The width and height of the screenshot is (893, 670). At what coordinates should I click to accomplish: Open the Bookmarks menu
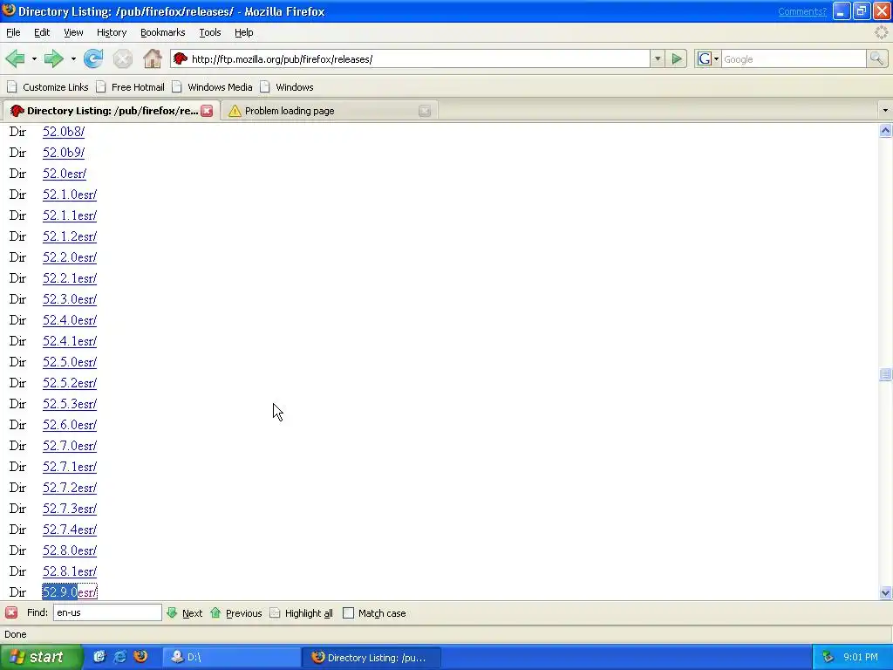(x=163, y=32)
